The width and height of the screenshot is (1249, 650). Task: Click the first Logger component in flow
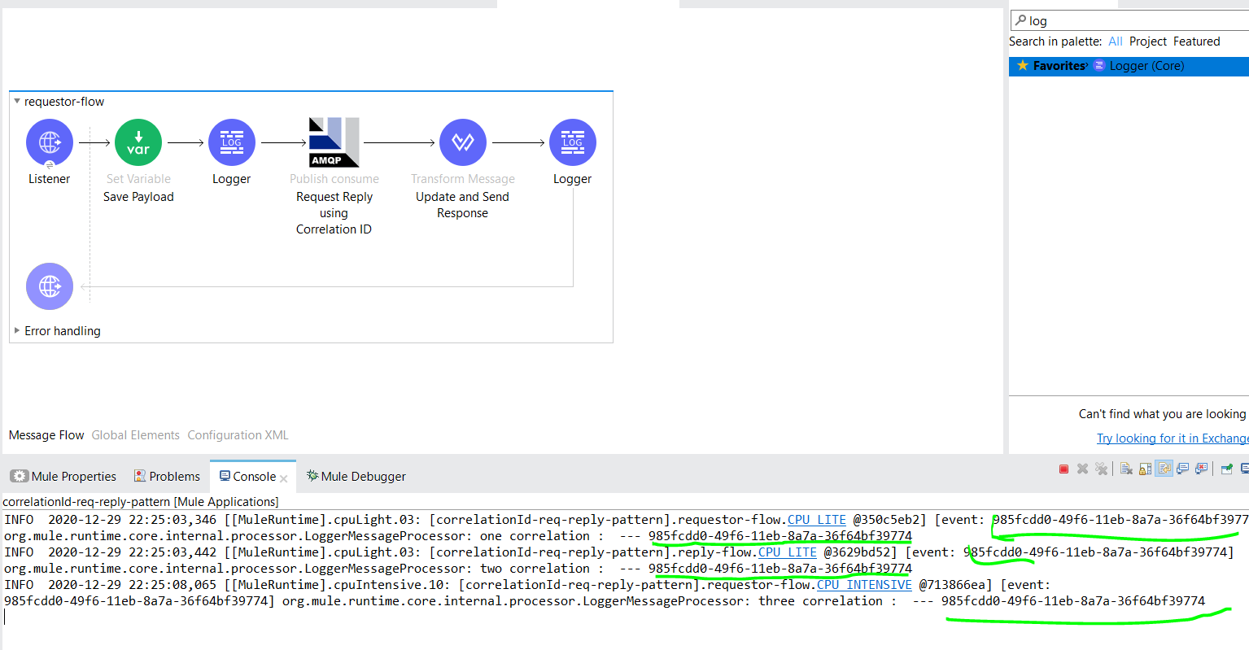click(x=232, y=142)
